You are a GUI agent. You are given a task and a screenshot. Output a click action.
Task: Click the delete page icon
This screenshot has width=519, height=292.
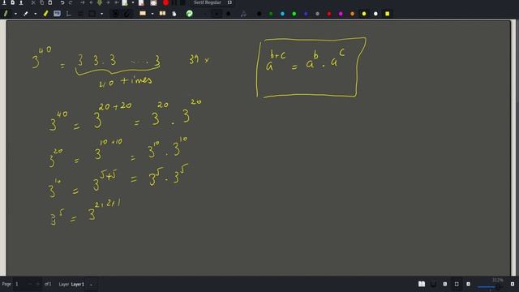141,2
